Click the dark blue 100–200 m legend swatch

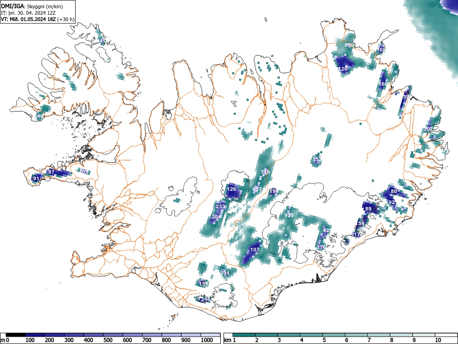[x=35, y=335]
